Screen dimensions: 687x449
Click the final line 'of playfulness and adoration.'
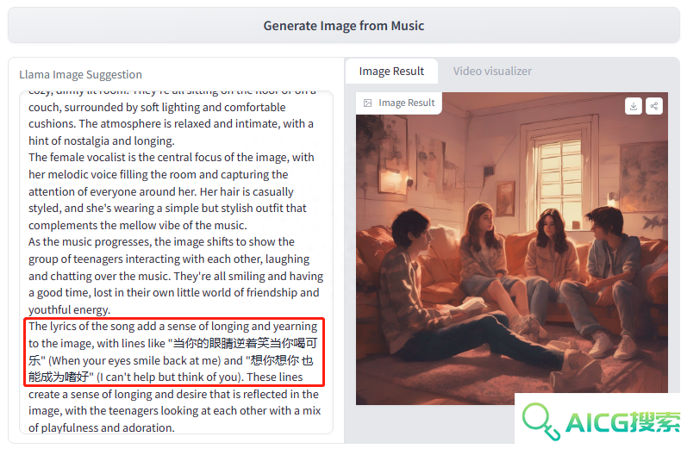[x=102, y=427]
